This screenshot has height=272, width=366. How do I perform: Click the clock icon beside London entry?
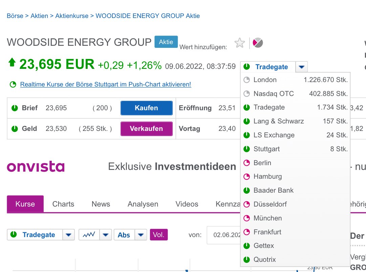[247, 80]
